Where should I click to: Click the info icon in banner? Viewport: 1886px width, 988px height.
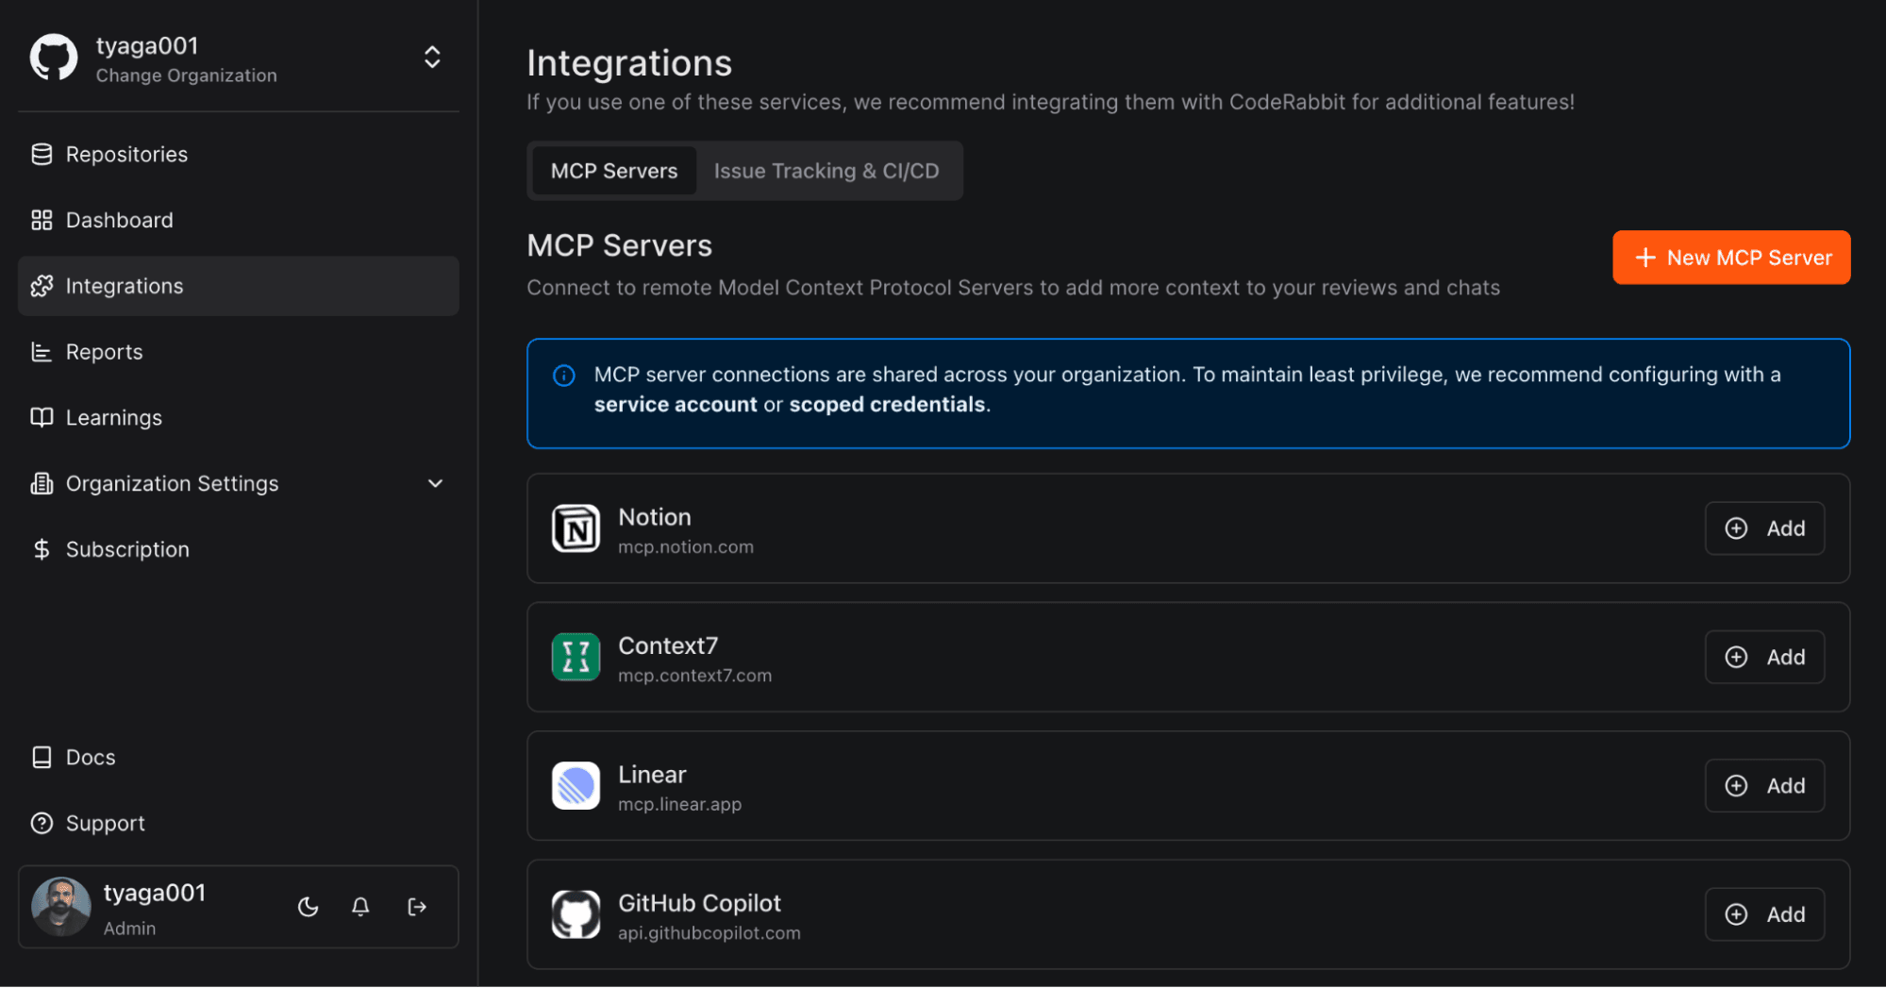click(564, 376)
